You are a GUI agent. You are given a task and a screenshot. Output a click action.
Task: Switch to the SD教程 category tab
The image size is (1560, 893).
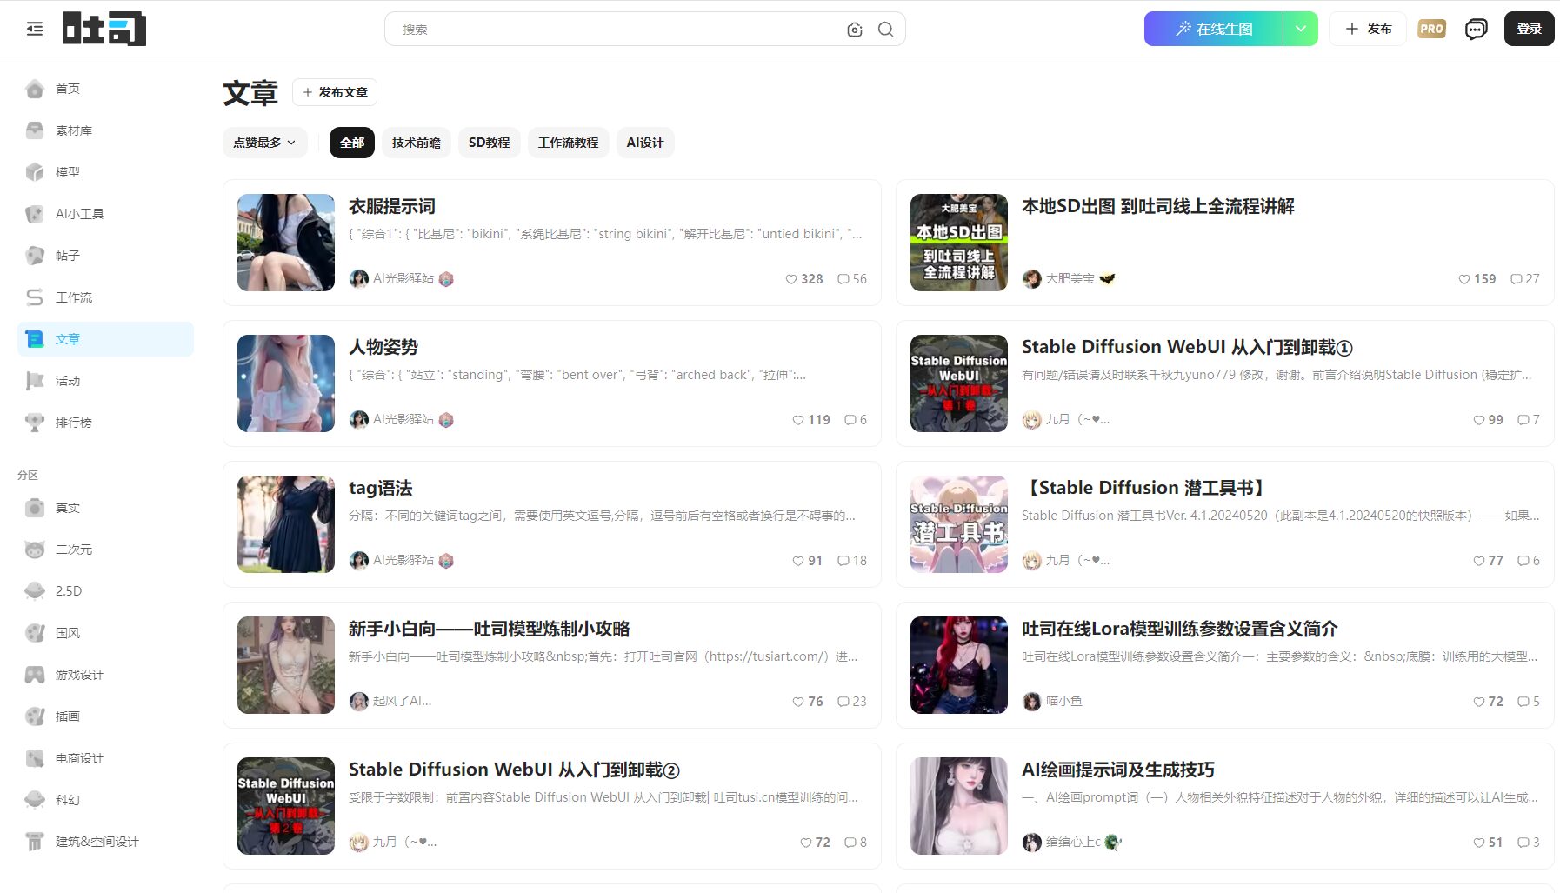tap(490, 142)
